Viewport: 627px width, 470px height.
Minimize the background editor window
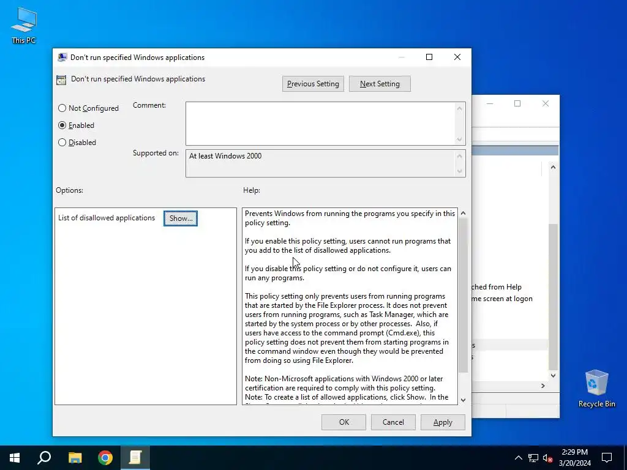(x=489, y=103)
